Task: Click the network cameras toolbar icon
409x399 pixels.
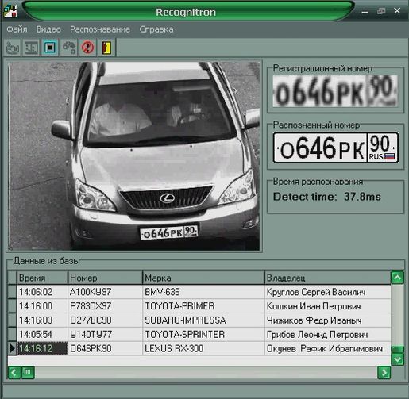Action: [x=69, y=48]
